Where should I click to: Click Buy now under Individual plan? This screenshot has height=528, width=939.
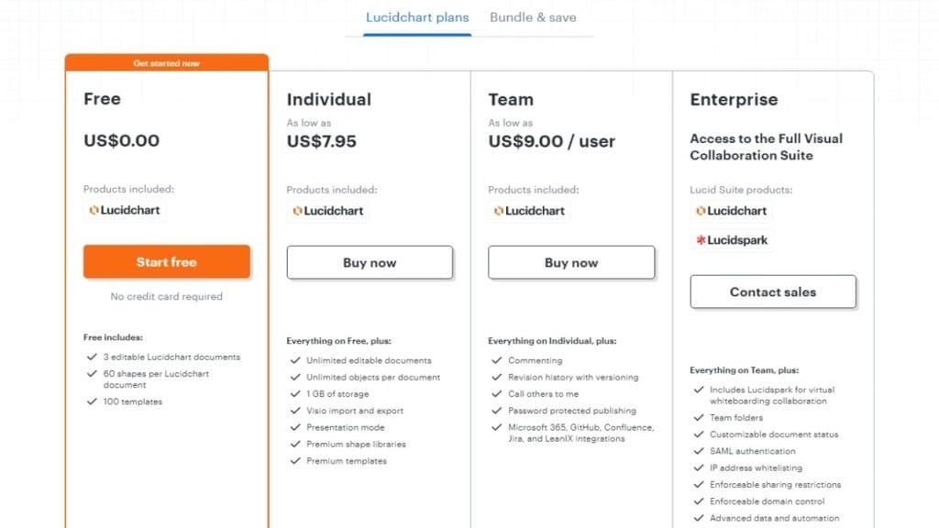point(370,262)
